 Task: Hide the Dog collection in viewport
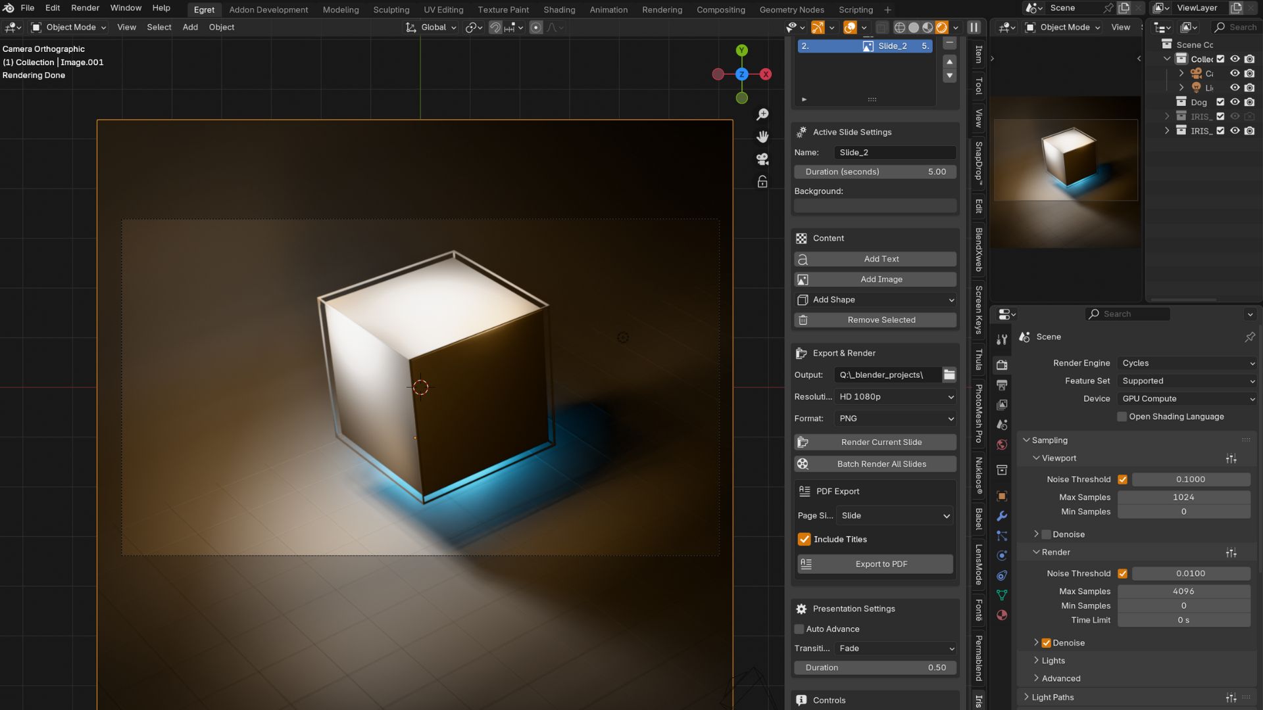1235,102
